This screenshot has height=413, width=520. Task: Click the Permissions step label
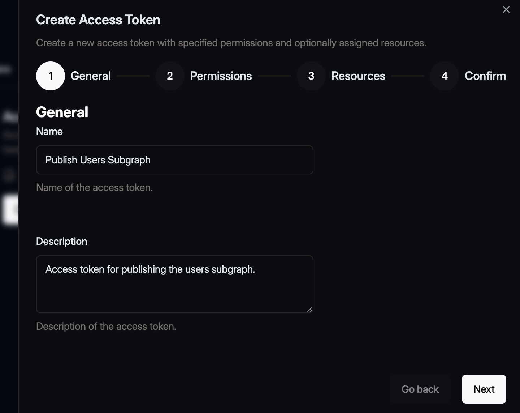(x=221, y=76)
